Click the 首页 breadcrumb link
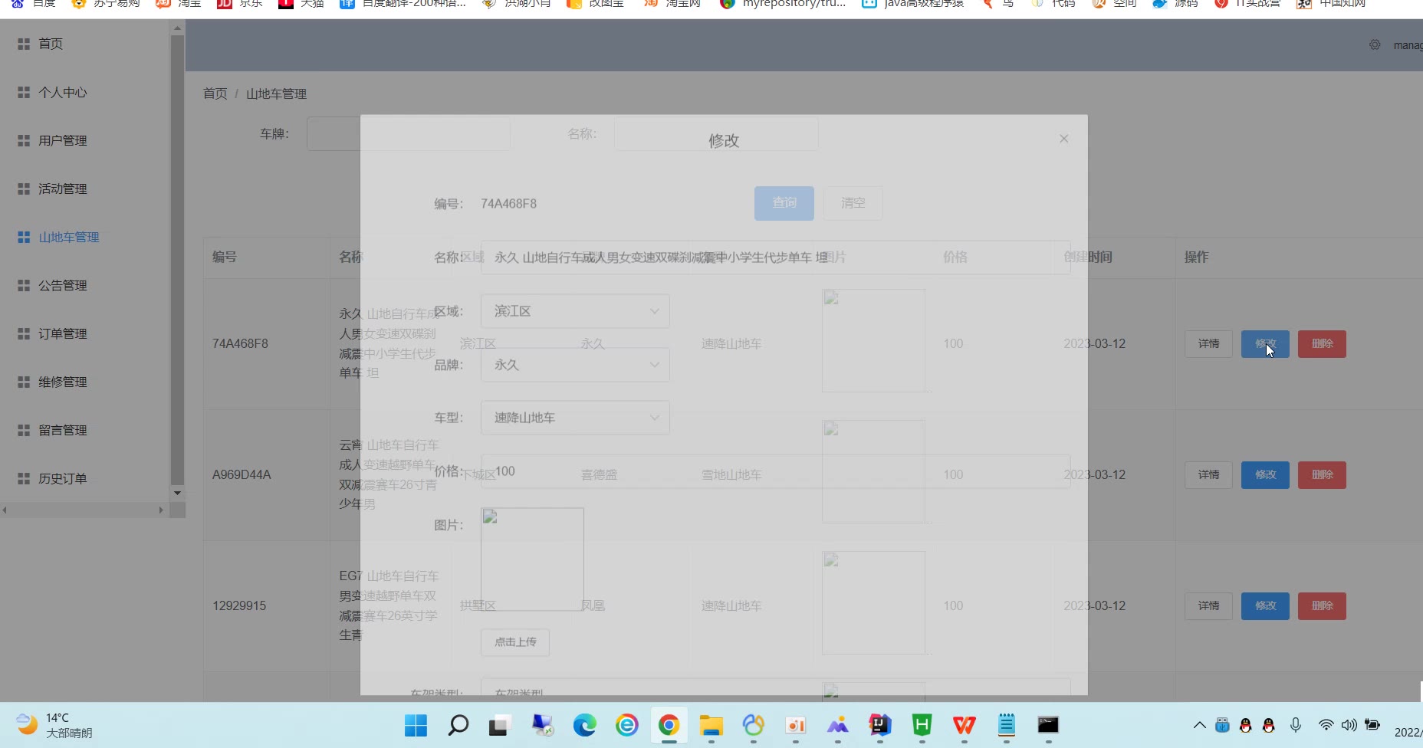Screen dimensions: 1423x748 tap(215, 93)
